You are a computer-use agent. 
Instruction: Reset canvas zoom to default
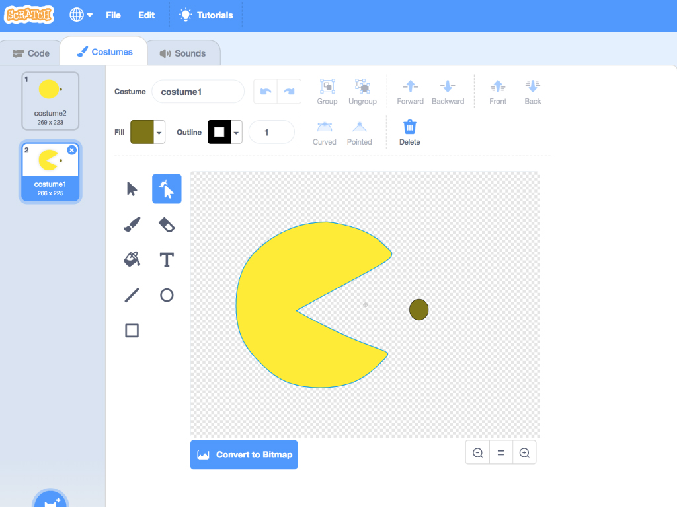click(501, 453)
